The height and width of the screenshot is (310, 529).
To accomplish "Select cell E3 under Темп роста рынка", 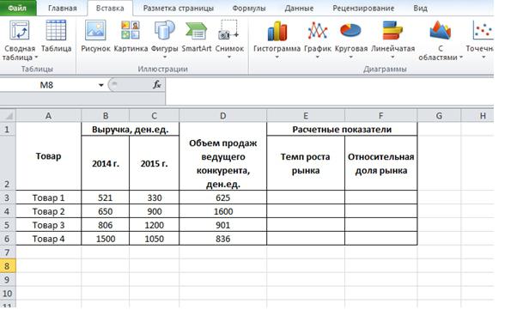I will click(x=306, y=198).
